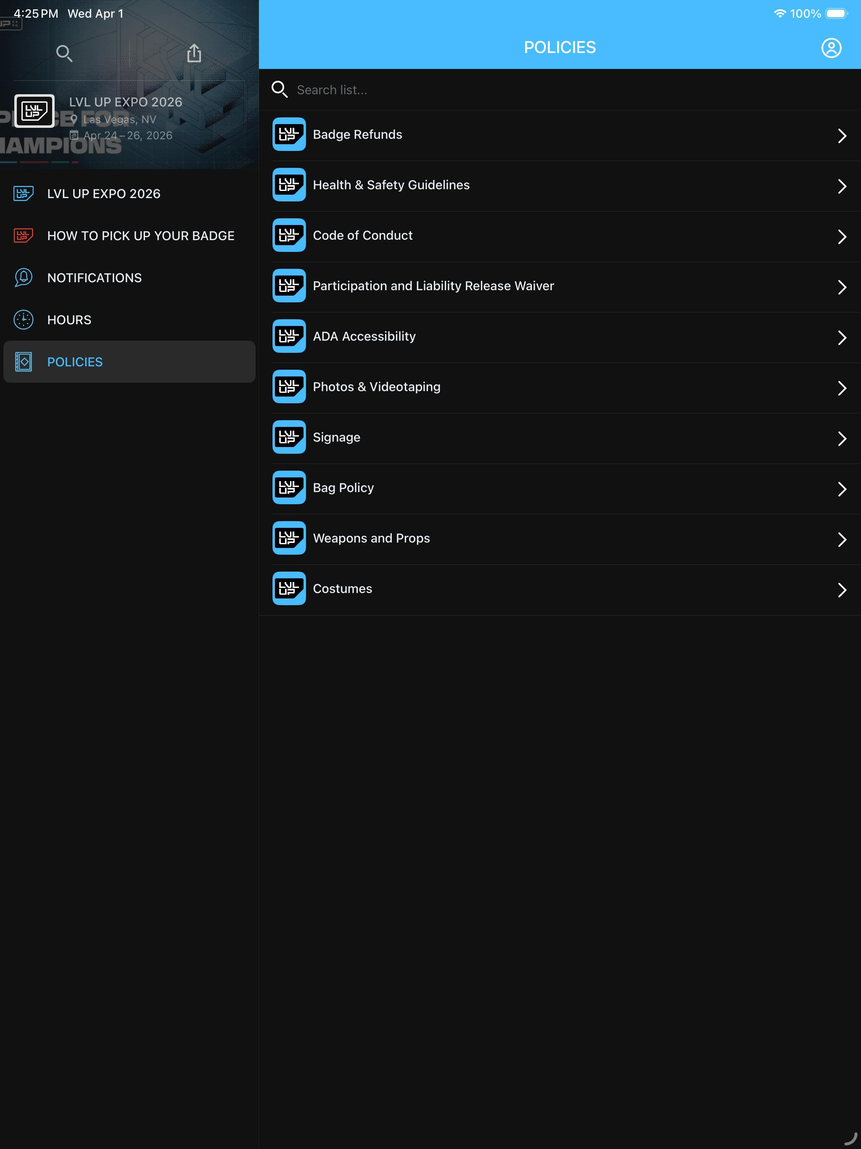
Task: Open the Photos & Videotaping policy
Action: pos(560,387)
